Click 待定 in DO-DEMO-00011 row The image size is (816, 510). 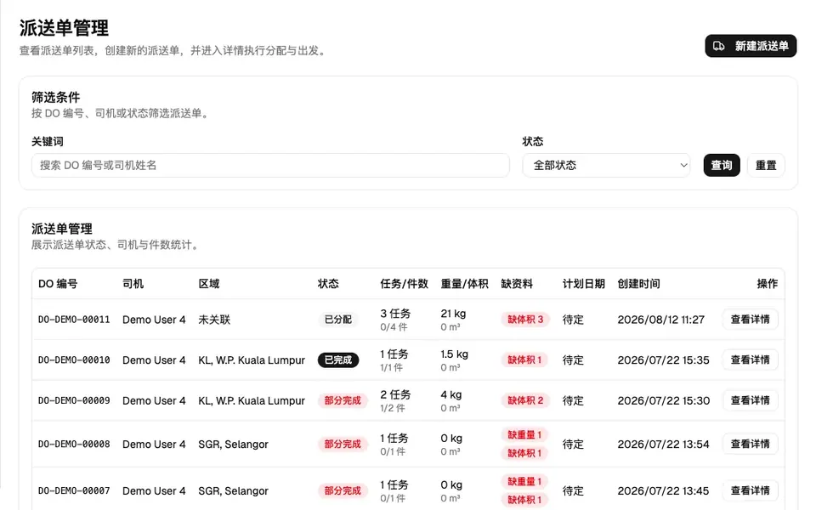click(573, 320)
